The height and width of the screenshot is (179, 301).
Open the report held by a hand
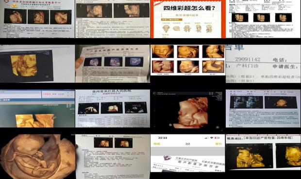coord(113,64)
